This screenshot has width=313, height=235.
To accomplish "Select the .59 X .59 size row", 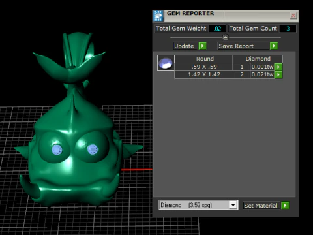I will point(204,67).
